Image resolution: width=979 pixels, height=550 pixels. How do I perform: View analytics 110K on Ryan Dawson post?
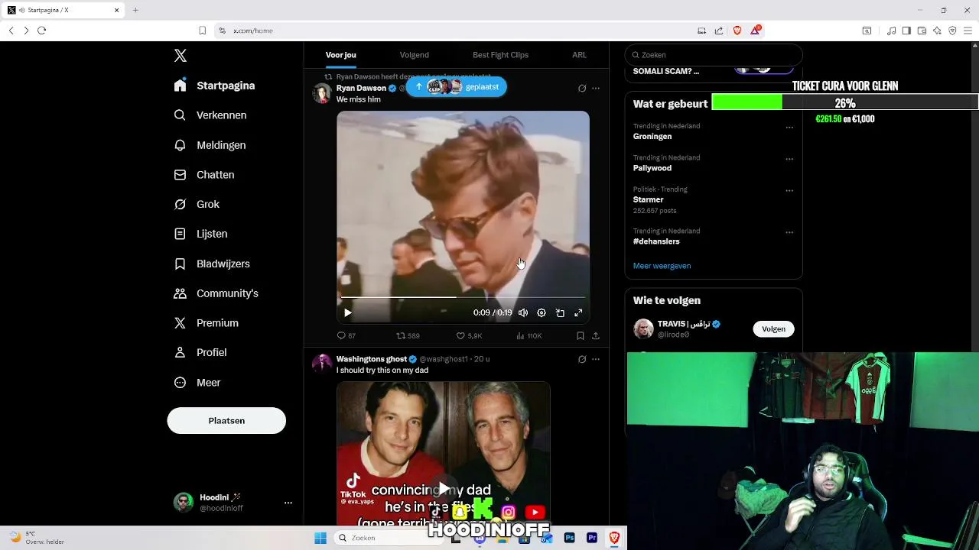pyautogui.click(x=529, y=335)
